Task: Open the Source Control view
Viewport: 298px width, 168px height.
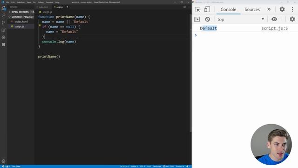Action: click(x=3, y=22)
